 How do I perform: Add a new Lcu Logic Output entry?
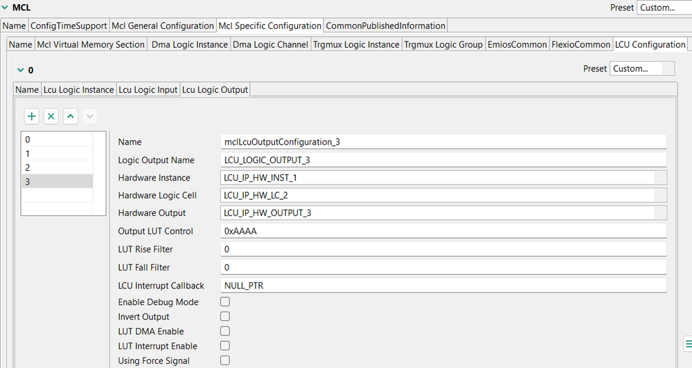pyautogui.click(x=32, y=116)
